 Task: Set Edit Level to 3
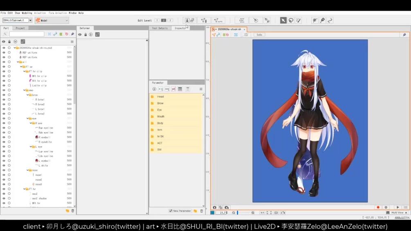170,20
